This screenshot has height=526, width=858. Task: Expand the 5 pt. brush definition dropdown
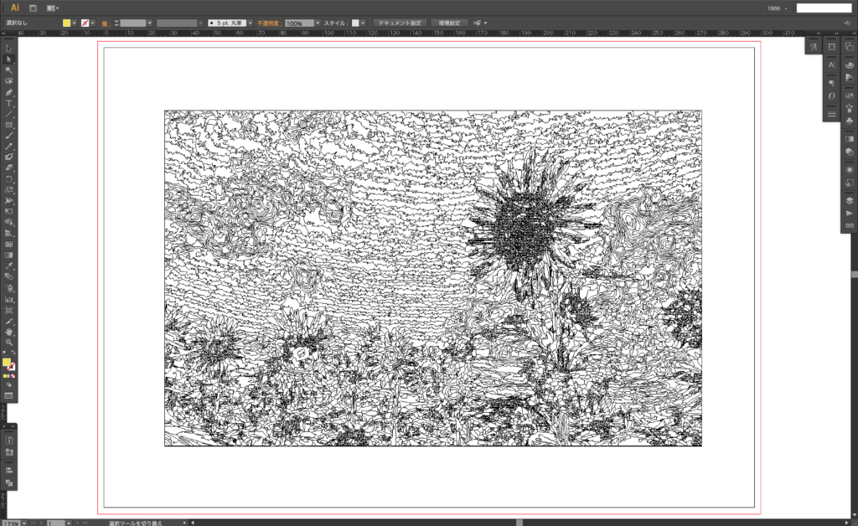250,23
